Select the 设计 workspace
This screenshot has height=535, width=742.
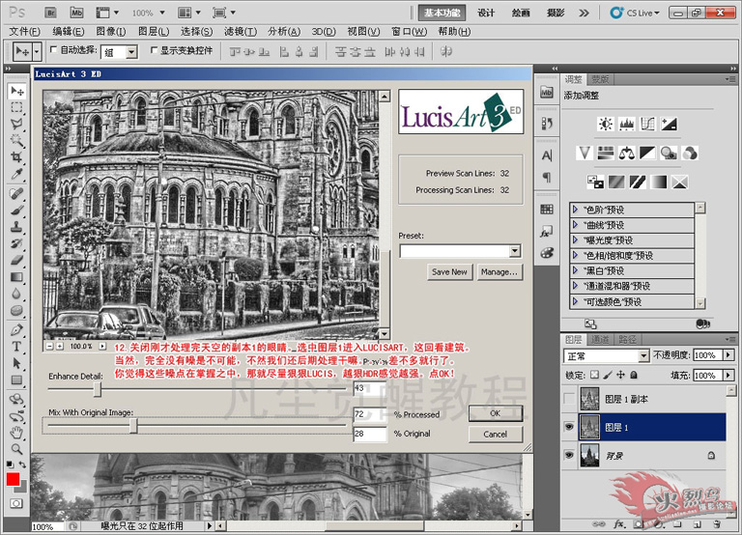pyautogui.click(x=486, y=13)
